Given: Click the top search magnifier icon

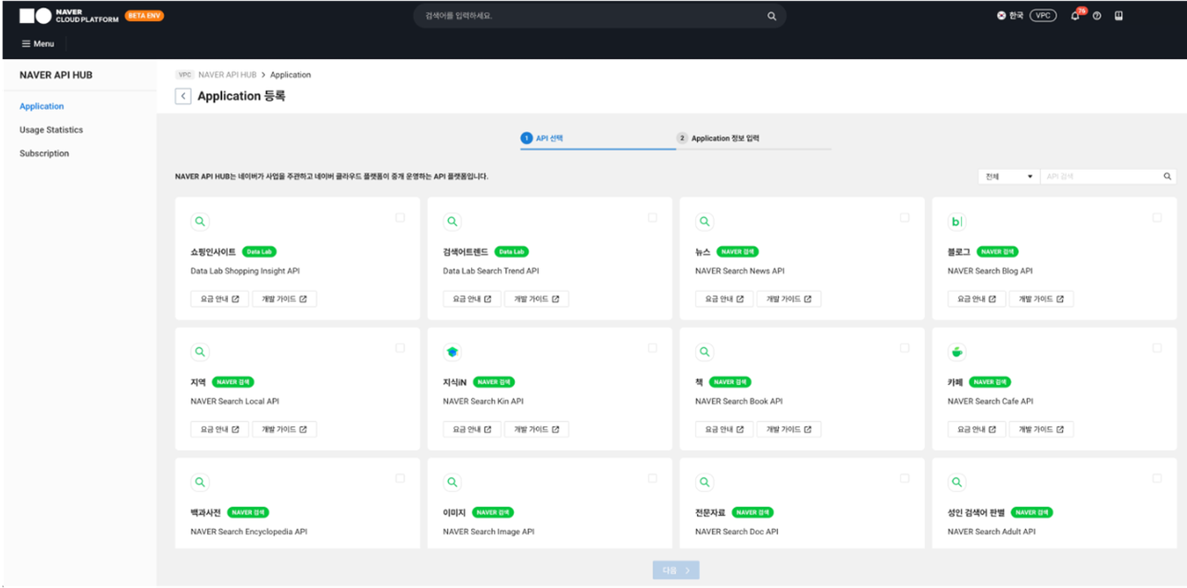Looking at the screenshot, I should click(772, 16).
